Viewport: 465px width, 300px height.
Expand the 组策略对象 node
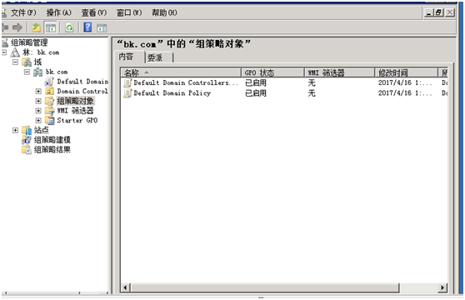(x=38, y=101)
